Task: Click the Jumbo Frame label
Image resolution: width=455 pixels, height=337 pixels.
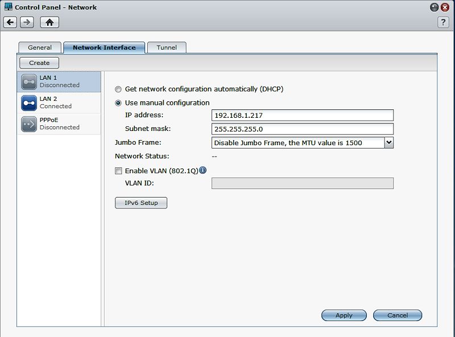Action: click(138, 142)
